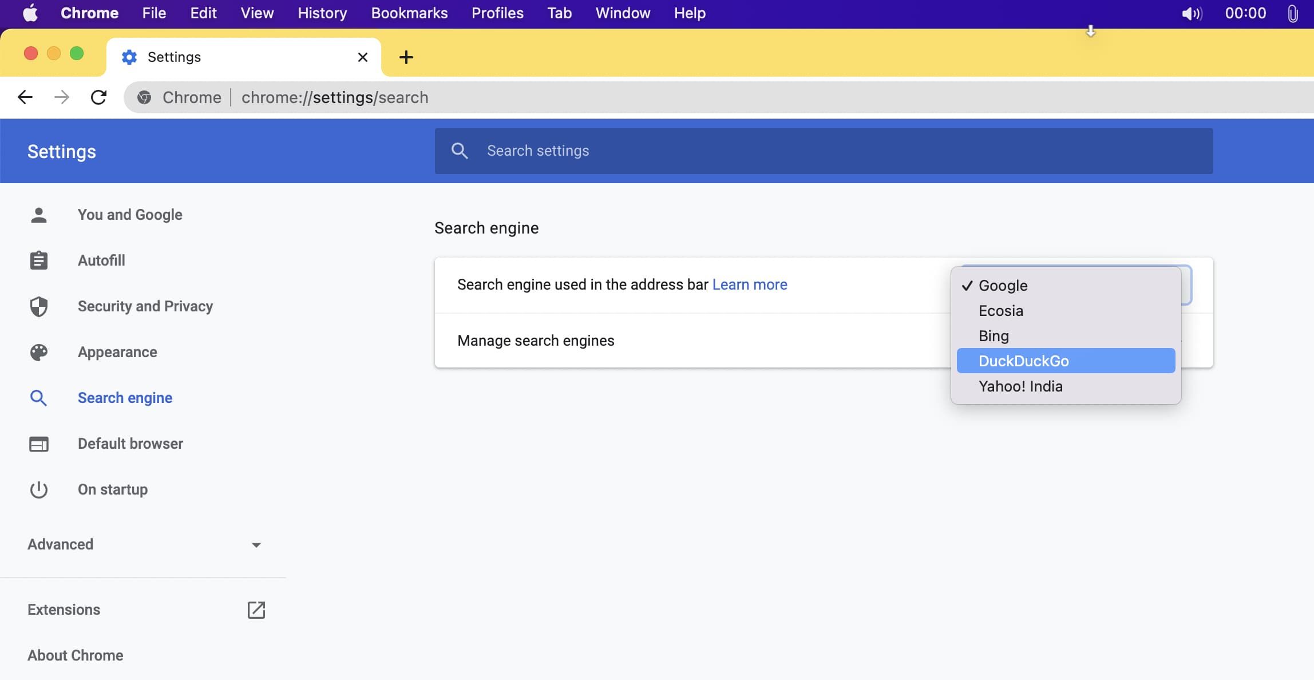1314x680 pixels.
Task: Reload the settings page
Action: point(98,97)
